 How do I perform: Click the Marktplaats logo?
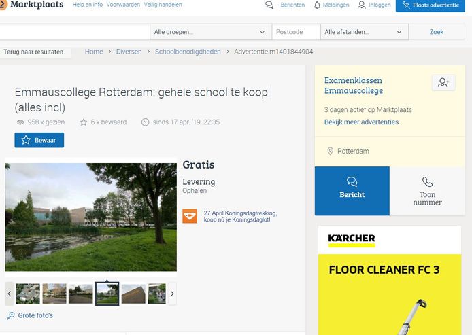click(x=31, y=5)
